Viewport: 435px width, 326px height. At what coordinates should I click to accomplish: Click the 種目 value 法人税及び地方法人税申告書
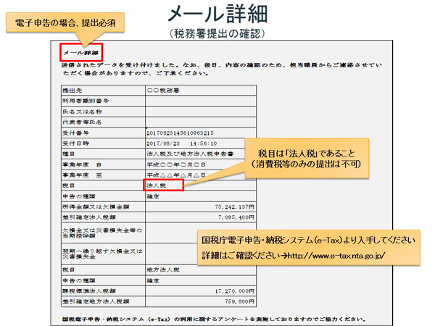click(186, 154)
